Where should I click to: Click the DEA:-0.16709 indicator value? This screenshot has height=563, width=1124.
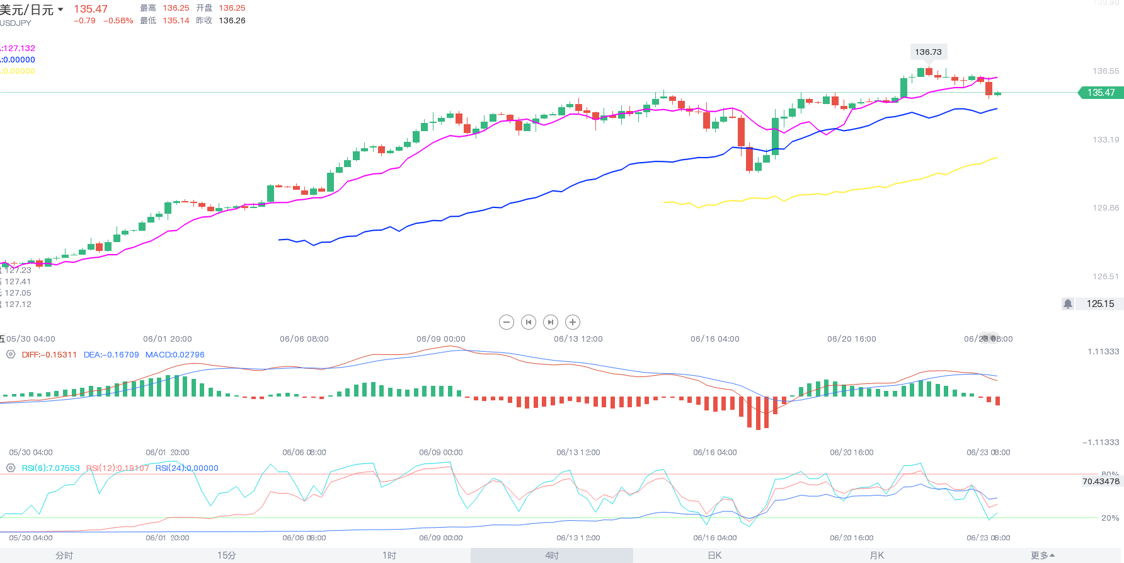pos(111,355)
